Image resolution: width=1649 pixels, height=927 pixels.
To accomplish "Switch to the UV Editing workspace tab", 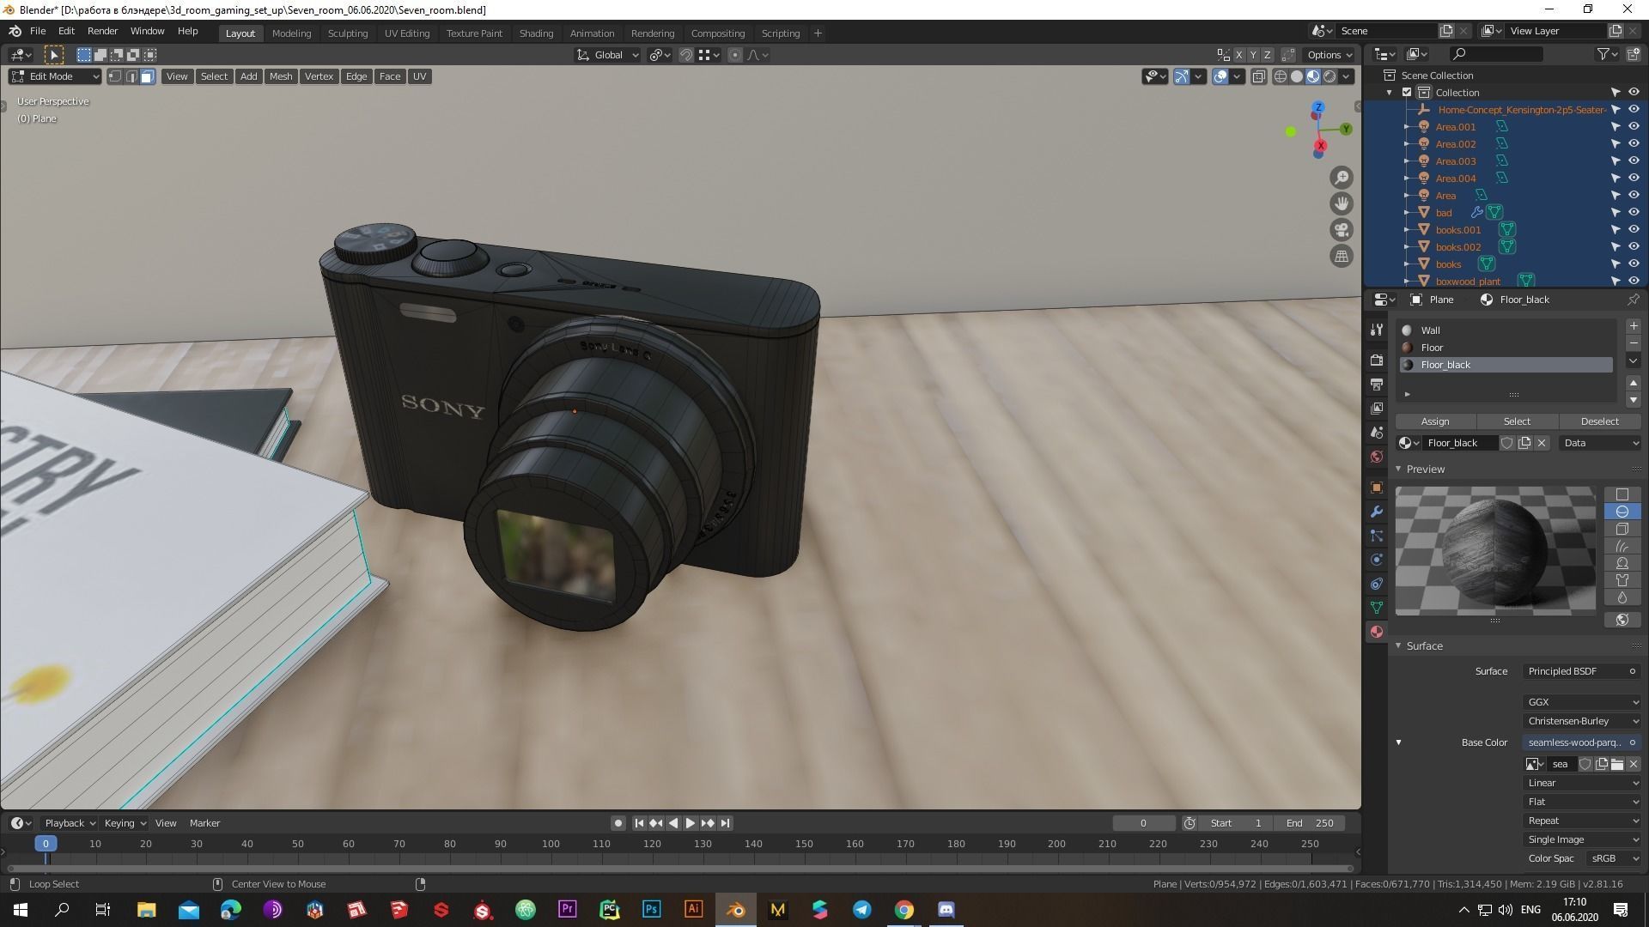I will click(406, 33).
